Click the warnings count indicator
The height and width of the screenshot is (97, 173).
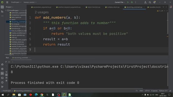click(x=160, y=11)
